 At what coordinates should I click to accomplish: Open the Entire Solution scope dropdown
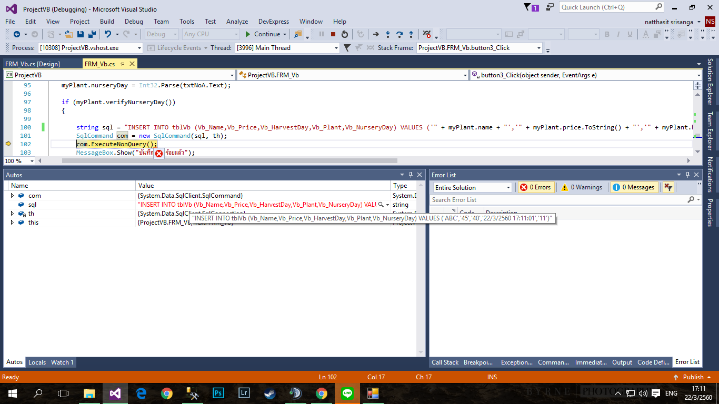pyautogui.click(x=472, y=187)
